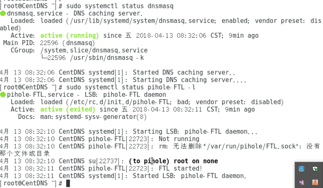Screen dimensions: 323x188
Task: Click the "FTL started!" log line
Action: click(180, 169)
